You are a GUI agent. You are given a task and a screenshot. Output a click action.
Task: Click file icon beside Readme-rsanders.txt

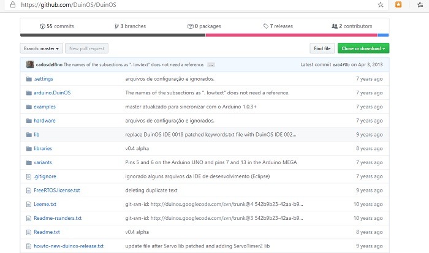point(29,218)
